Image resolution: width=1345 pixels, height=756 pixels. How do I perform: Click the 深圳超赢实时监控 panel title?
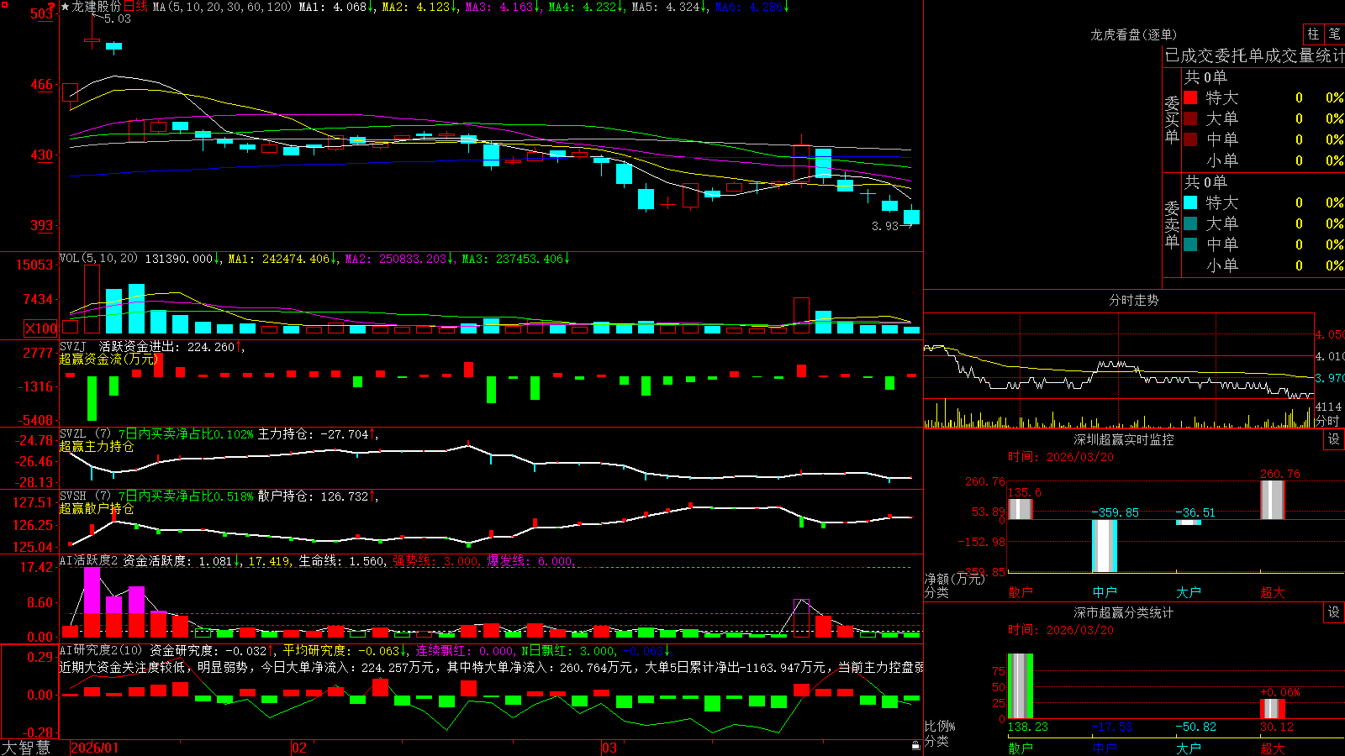(x=1124, y=439)
